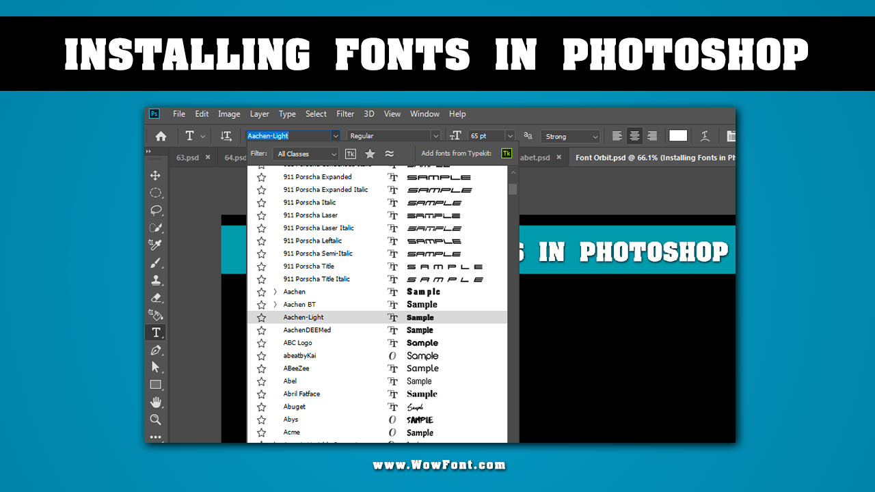Open the Edit Toolbar three-dots icon
Image resolution: width=875 pixels, height=492 pixels.
pyautogui.click(x=156, y=437)
